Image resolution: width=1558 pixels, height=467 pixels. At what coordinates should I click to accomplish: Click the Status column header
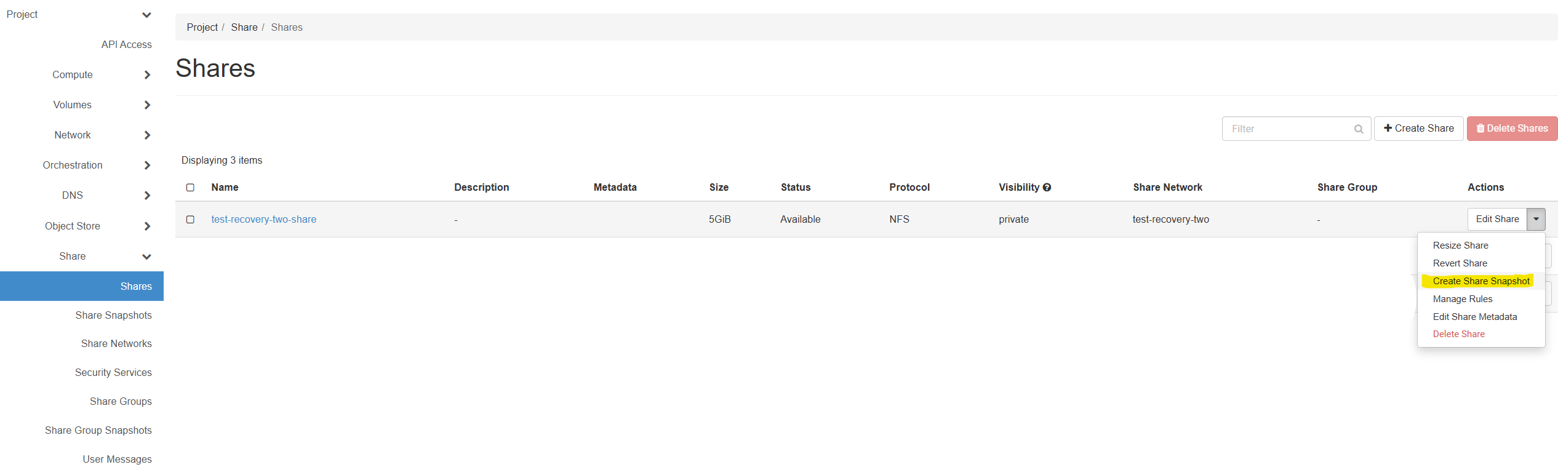pos(796,188)
